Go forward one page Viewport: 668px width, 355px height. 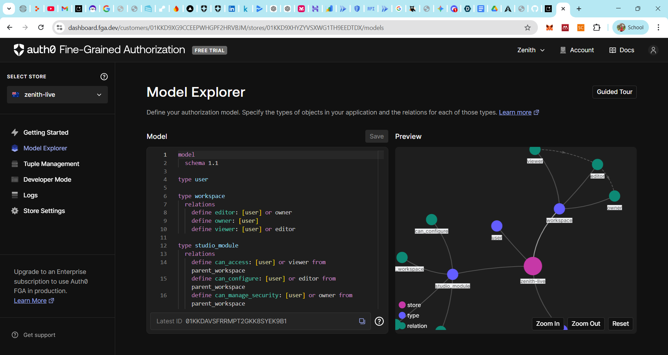point(25,27)
